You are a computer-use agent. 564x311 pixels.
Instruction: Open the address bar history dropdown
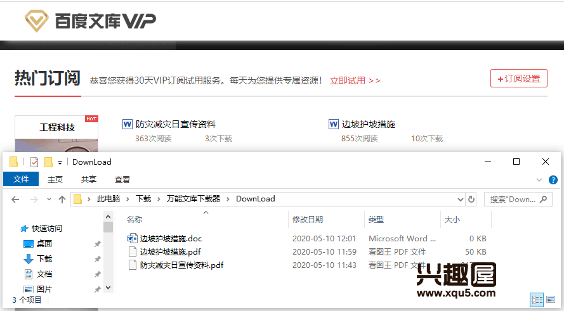click(x=460, y=200)
